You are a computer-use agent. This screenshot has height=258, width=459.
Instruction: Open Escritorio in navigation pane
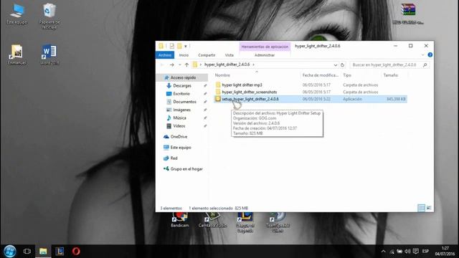(x=181, y=94)
